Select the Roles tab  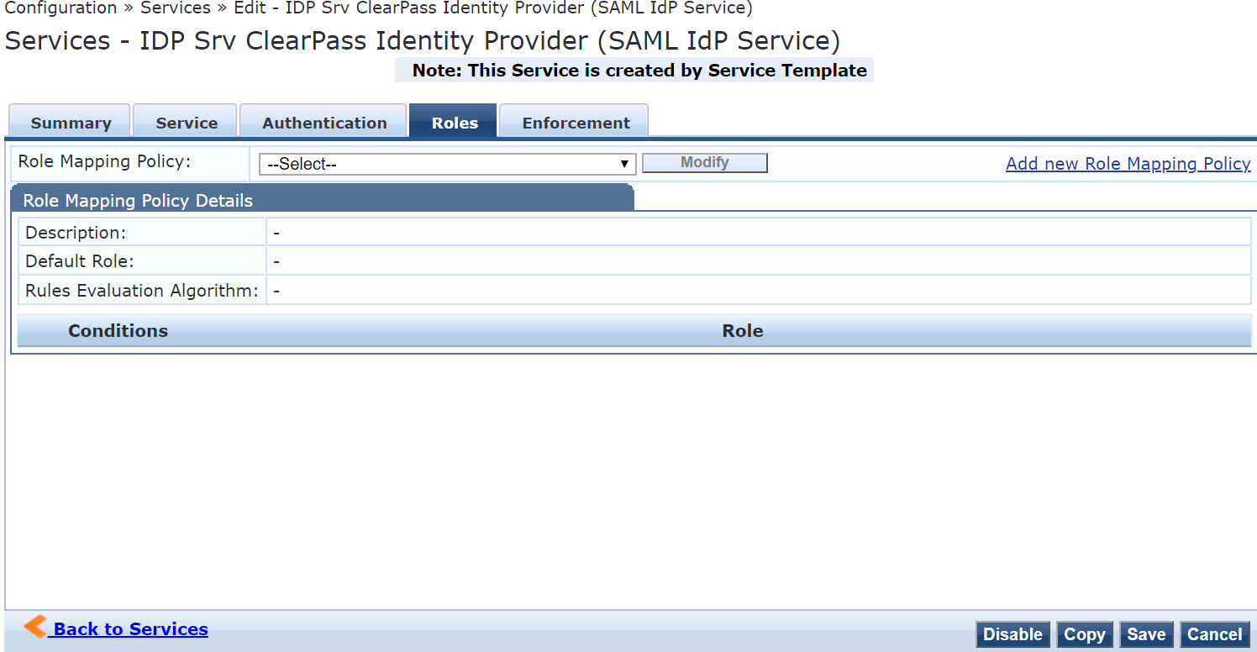[x=454, y=121]
